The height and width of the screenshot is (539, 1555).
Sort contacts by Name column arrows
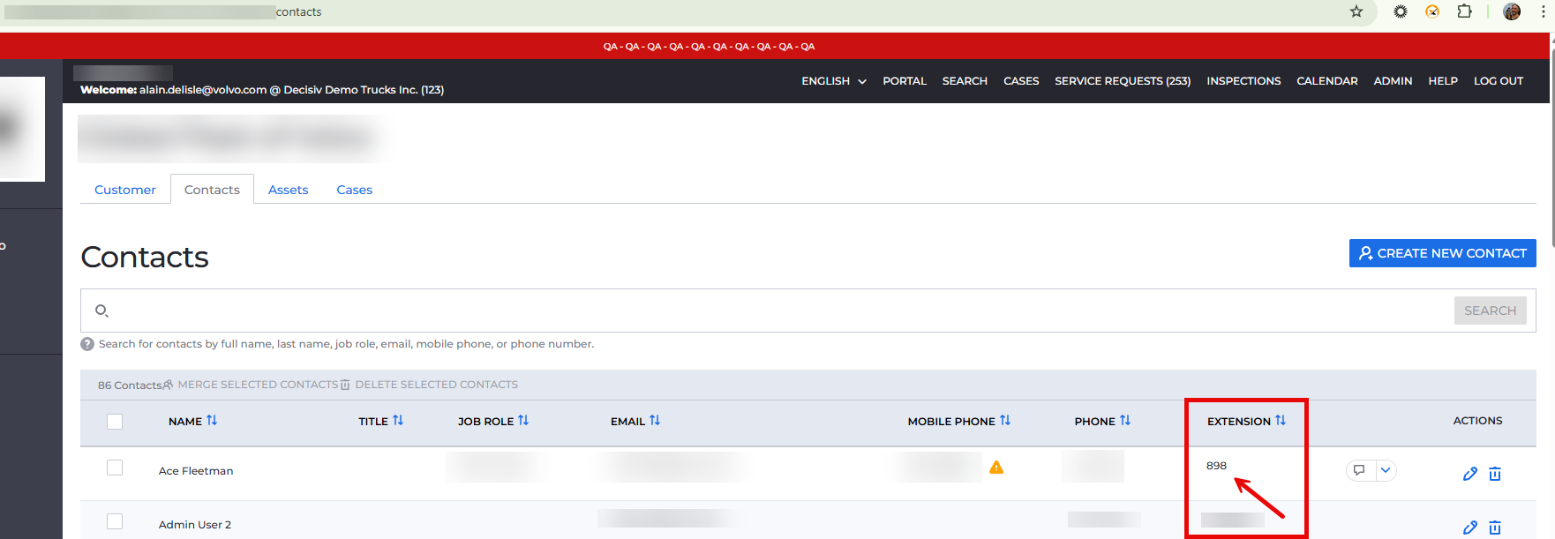212,421
